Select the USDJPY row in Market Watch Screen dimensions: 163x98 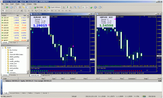[x=14, y=25]
